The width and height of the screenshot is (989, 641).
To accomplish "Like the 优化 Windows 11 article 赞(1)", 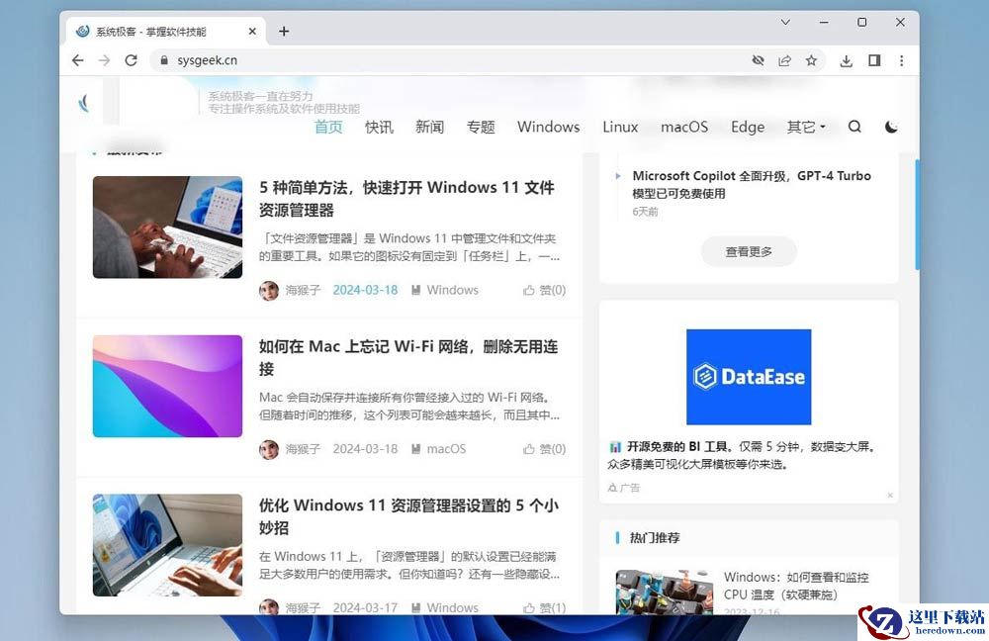I will click(x=544, y=607).
